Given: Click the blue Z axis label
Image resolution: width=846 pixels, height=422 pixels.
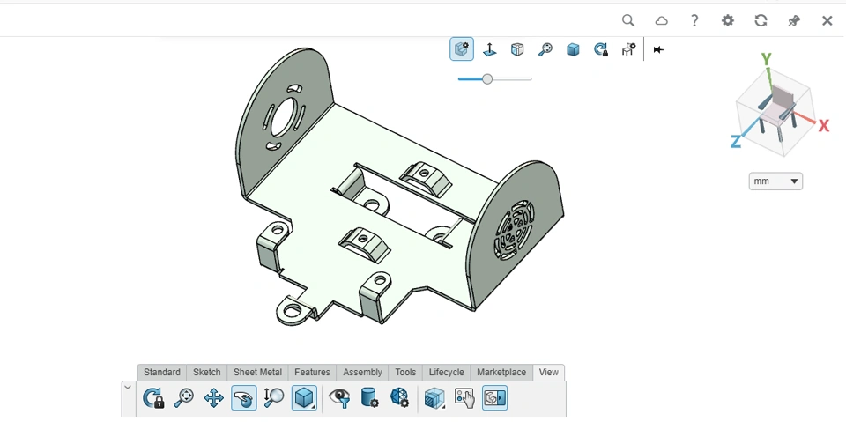Looking at the screenshot, I should 735,142.
